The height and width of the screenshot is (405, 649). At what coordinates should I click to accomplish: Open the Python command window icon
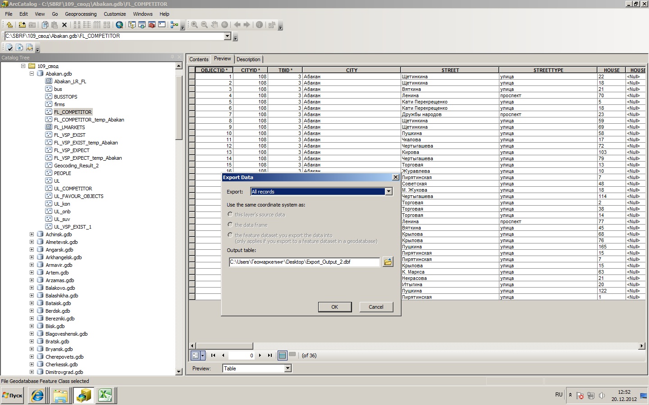click(x=162, y=25)
